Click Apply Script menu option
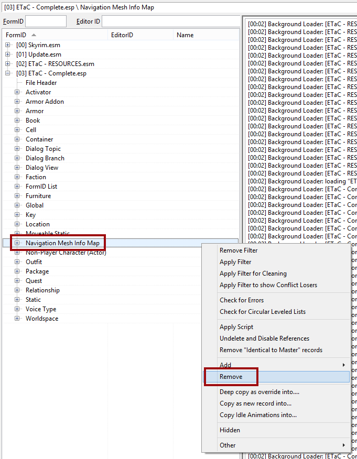357x459 pixels. [236, 327]
